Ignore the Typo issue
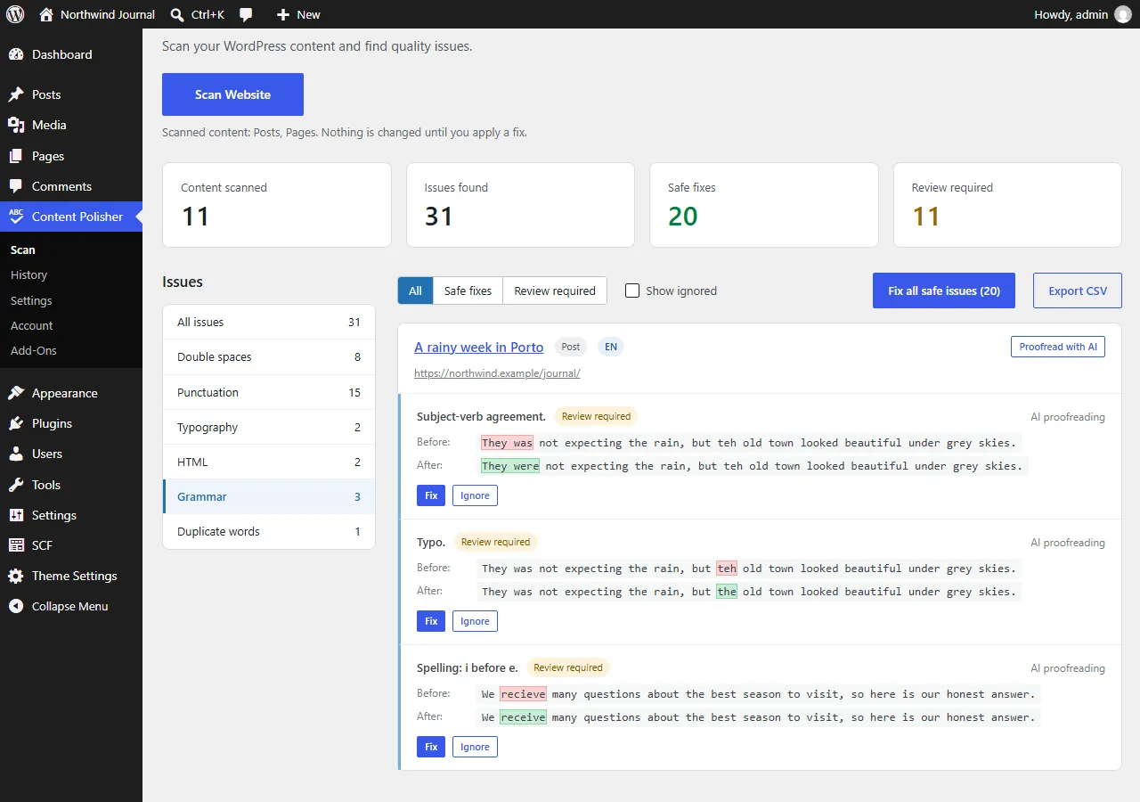This screenshot has height=802, width=1140. [x=475, y=621]
